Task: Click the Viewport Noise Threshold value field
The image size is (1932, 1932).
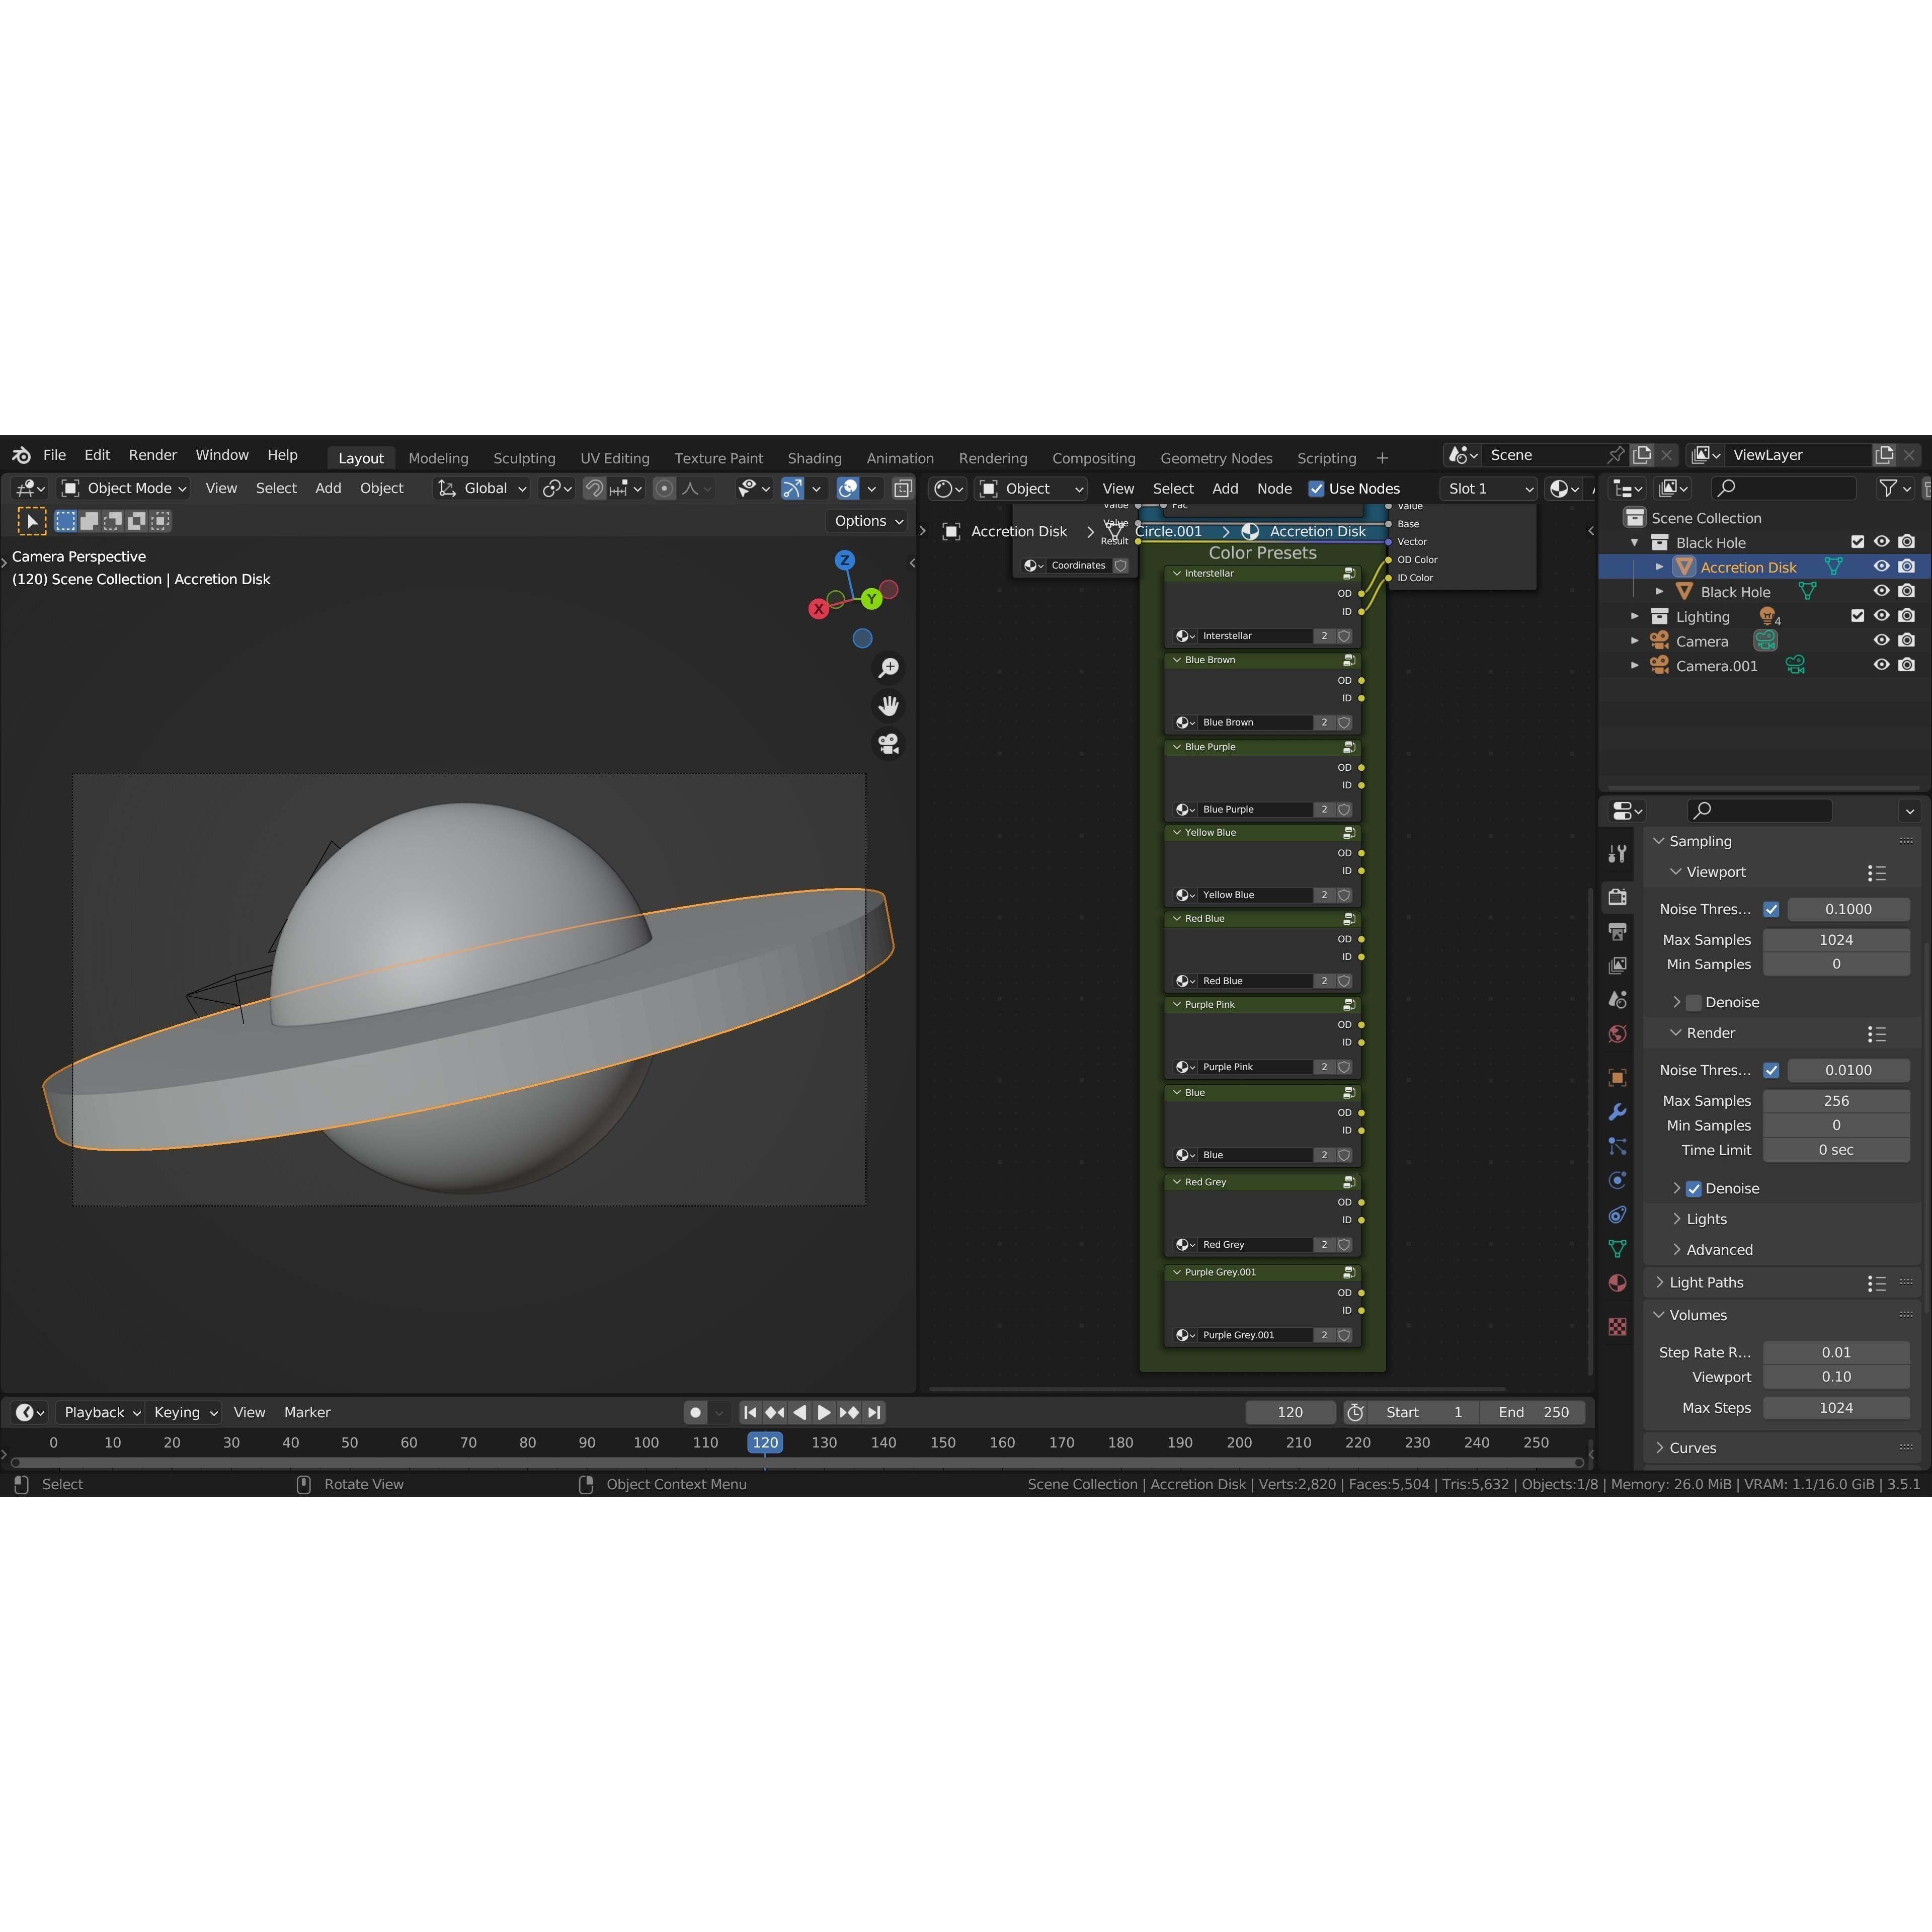Action: pos(1848,909)
